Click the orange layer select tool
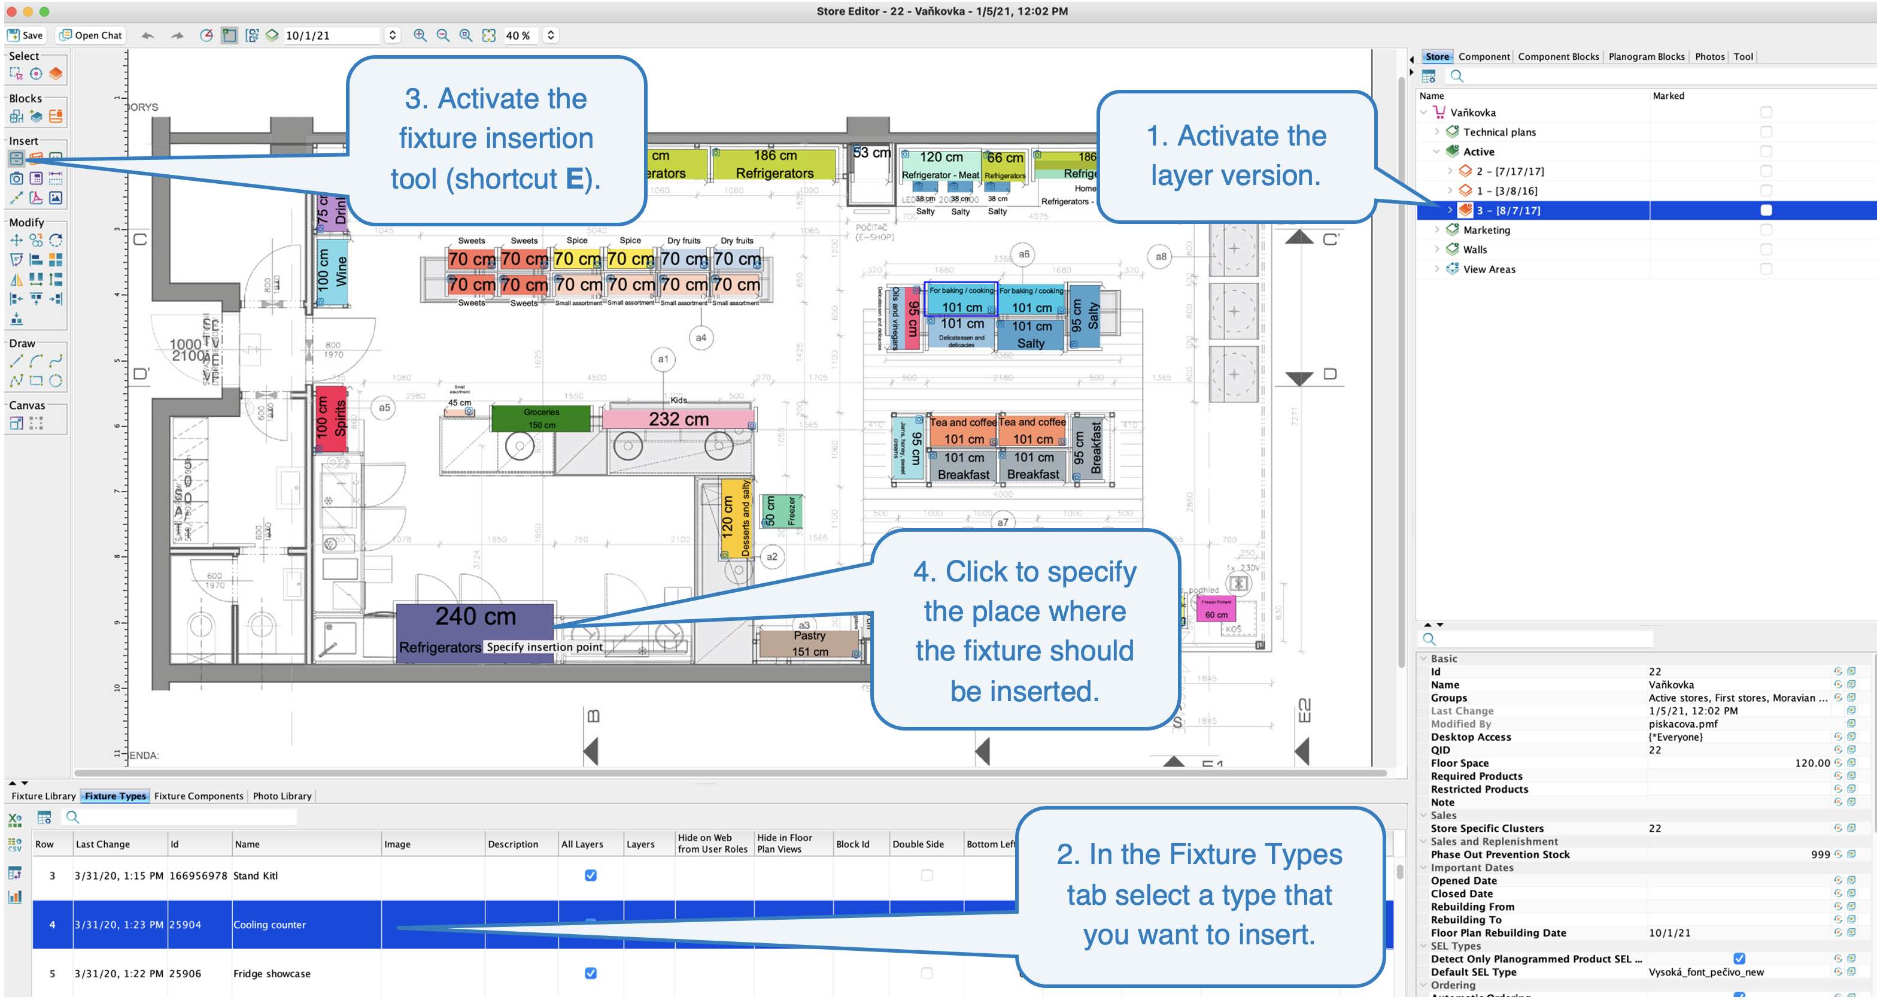The height and width of the screenshot is (1000, 1877). click(x=56, y=74)
